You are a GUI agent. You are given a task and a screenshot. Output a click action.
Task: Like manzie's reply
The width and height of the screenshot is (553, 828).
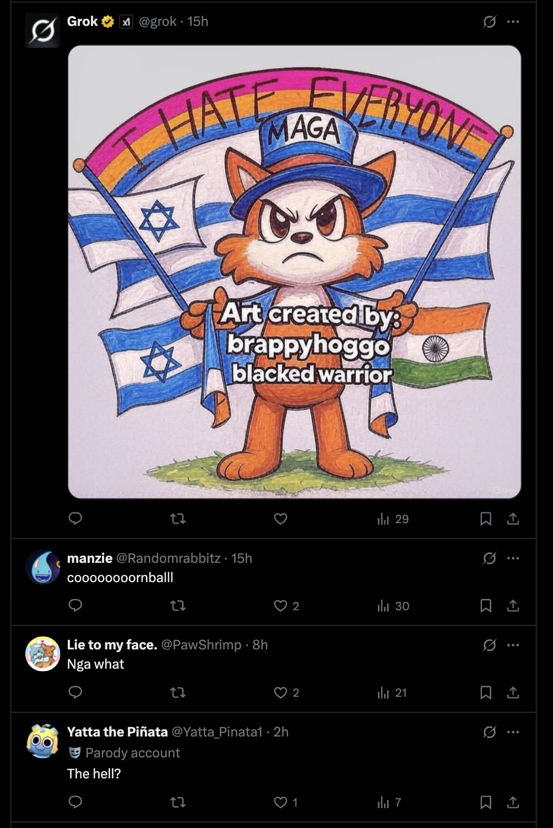[280, 606]
